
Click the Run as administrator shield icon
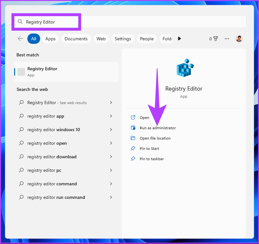(x=133, y=128)
